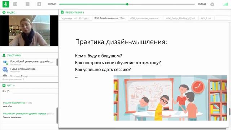Check the signal strength indicator
The width and height of the screenshot is (231, 130).
[225, 4]
